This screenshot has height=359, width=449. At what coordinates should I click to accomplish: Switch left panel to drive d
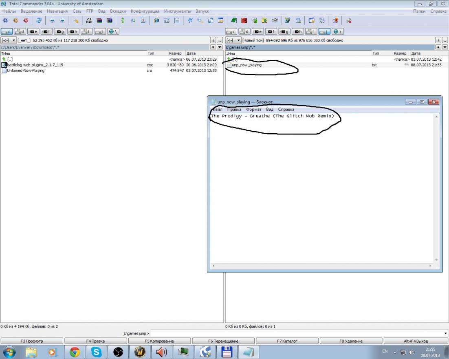tap(20, 31)
